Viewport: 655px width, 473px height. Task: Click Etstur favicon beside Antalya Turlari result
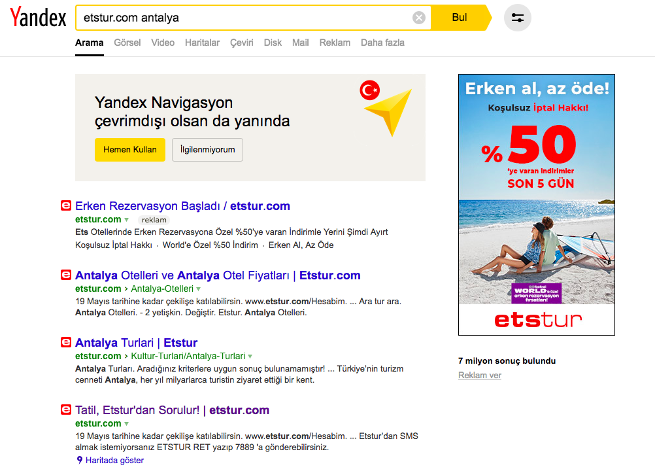coord(66,342)
